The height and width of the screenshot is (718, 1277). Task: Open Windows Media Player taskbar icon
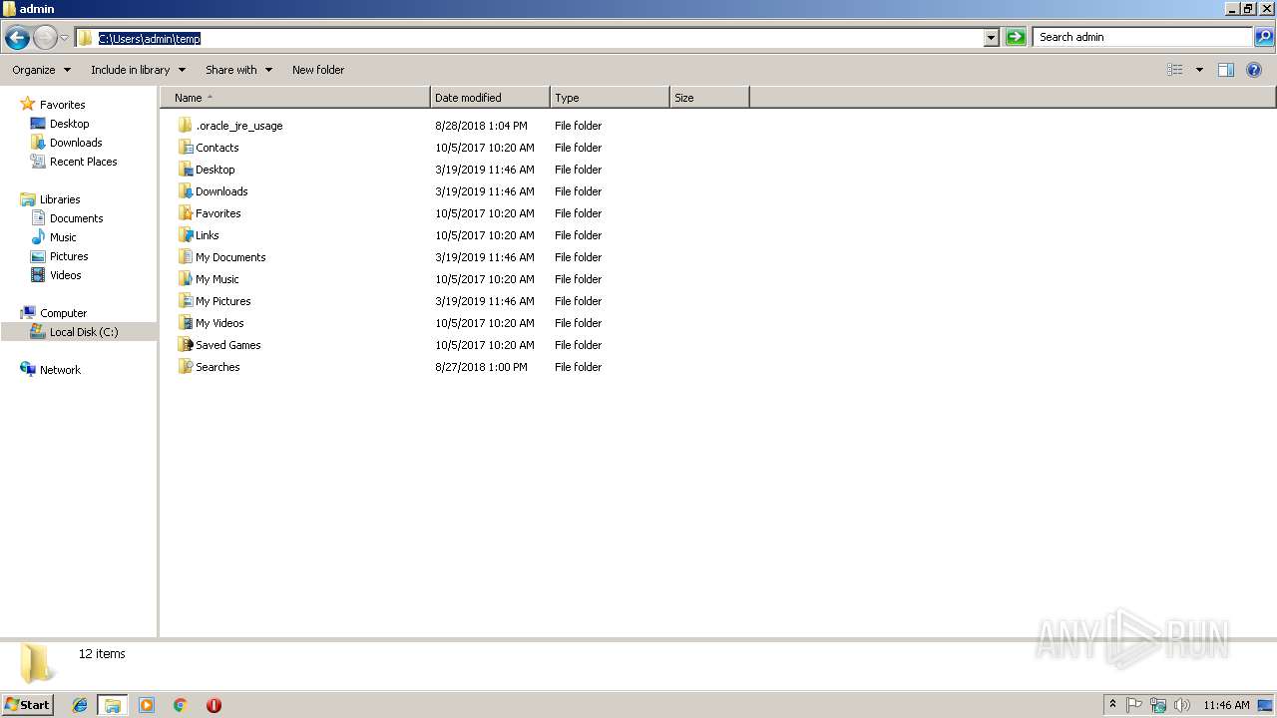[x=147, y=705]
